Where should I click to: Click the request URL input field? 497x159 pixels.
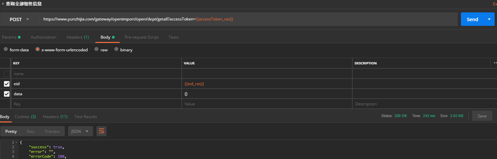pyautogui.click(x=248, y=19)
